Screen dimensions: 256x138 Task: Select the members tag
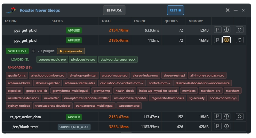tap(189, 91)
